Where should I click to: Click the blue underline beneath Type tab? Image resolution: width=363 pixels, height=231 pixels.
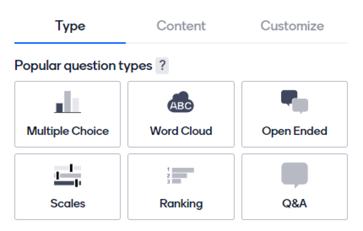70,43
